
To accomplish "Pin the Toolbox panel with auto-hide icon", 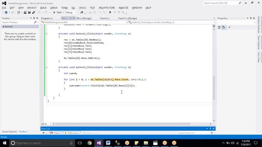I will [x=34, y=18].
